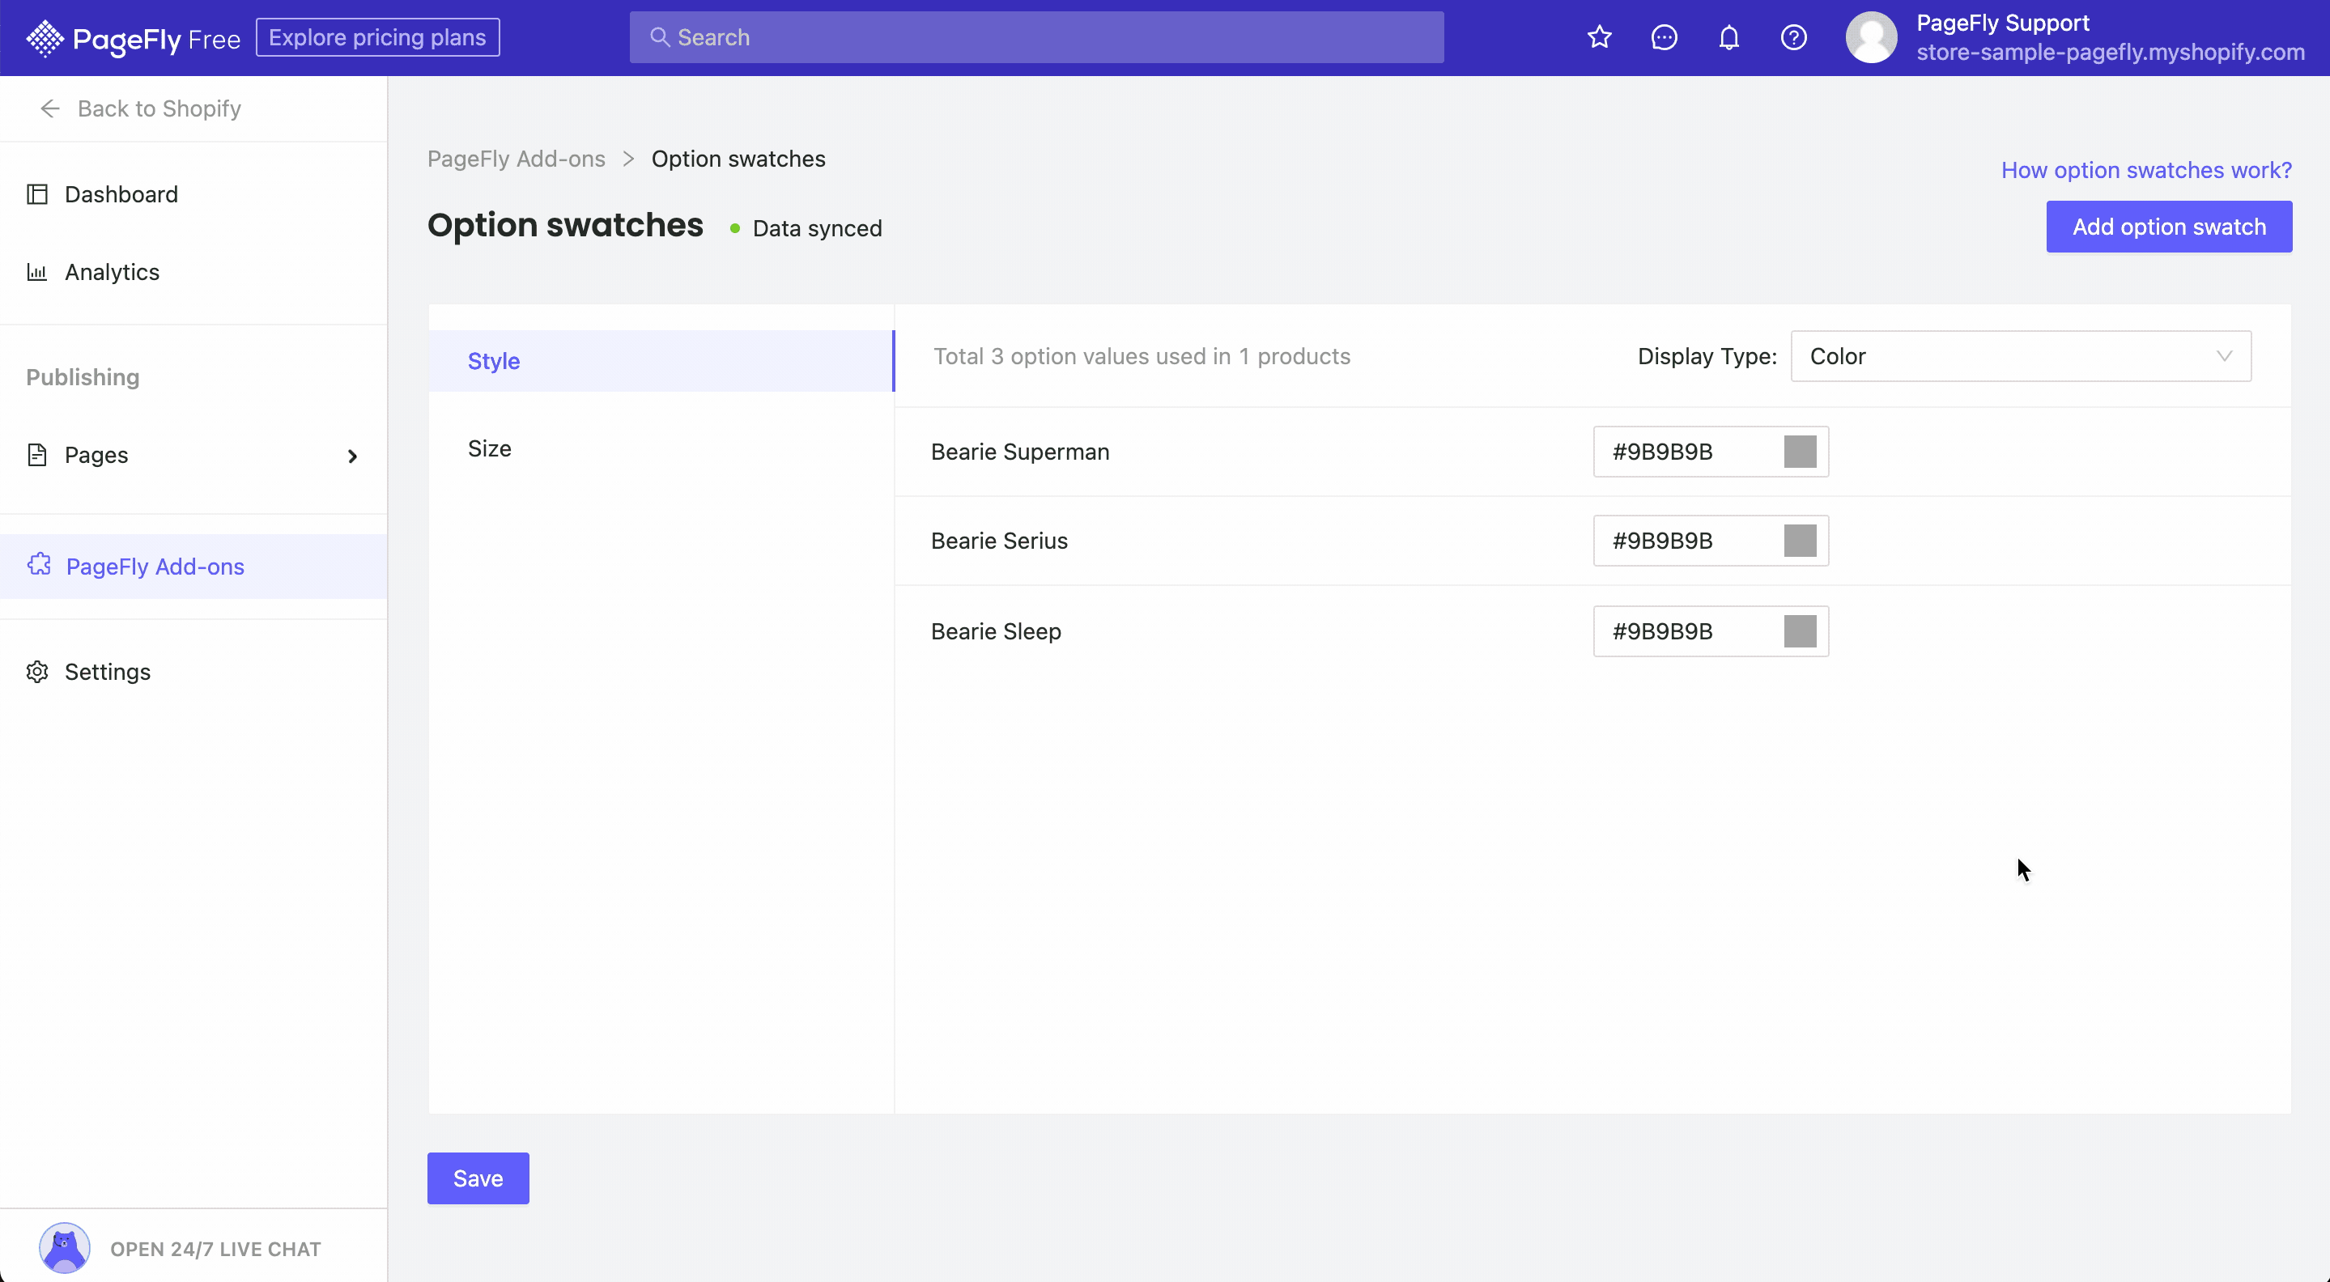The image size is (2330, 1282).
Task: Click the Bearie Superman label
Action: pyautogui.click(x=1019, y=452)
